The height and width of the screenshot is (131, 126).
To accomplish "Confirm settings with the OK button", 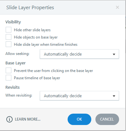I will click(79, 119).
